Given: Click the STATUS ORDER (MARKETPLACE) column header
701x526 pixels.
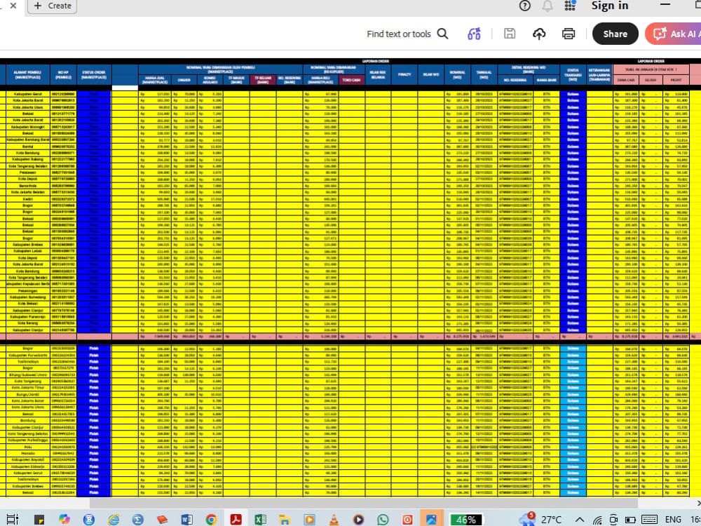Looking at the screenshot, I should tap(94, 75).
